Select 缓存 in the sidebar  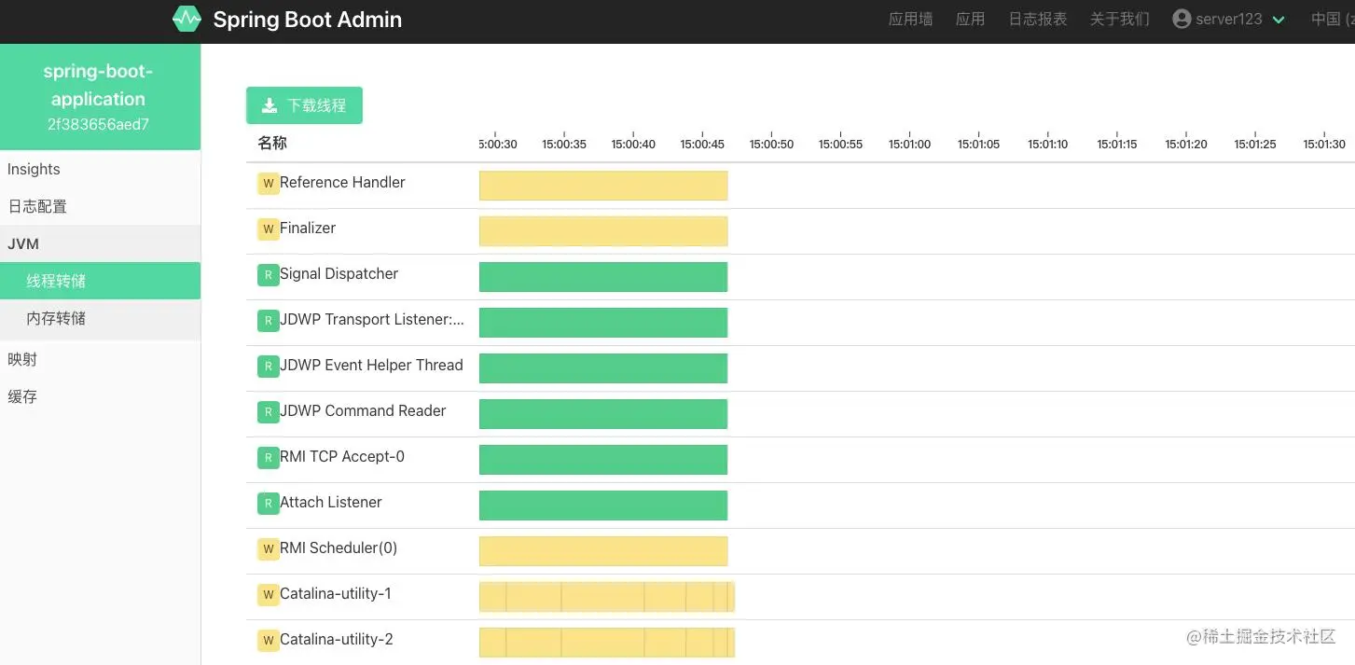(100, 396)
